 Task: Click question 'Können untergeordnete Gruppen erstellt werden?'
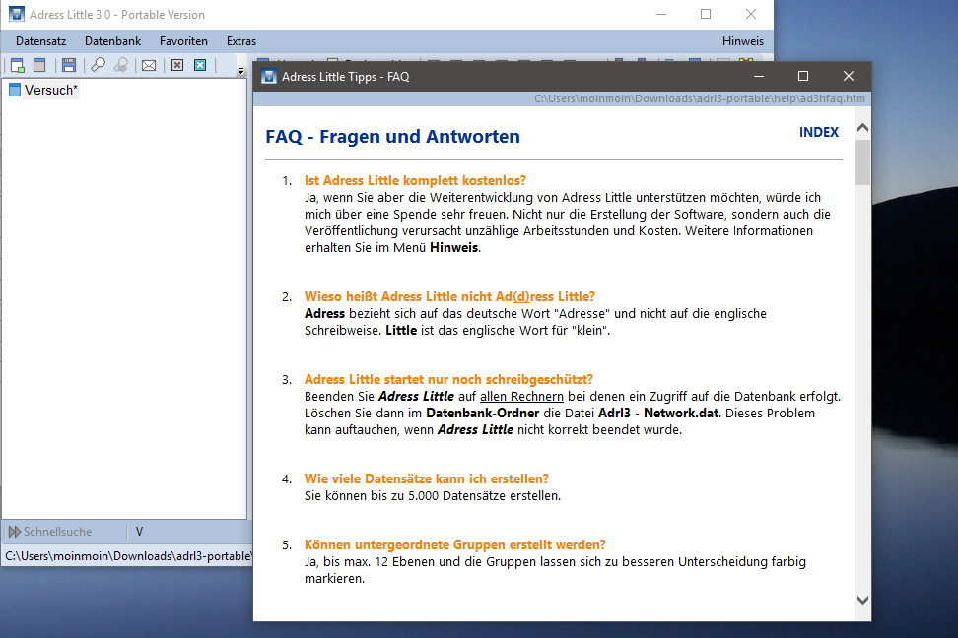pyautogui.click(x=455, y=544)
